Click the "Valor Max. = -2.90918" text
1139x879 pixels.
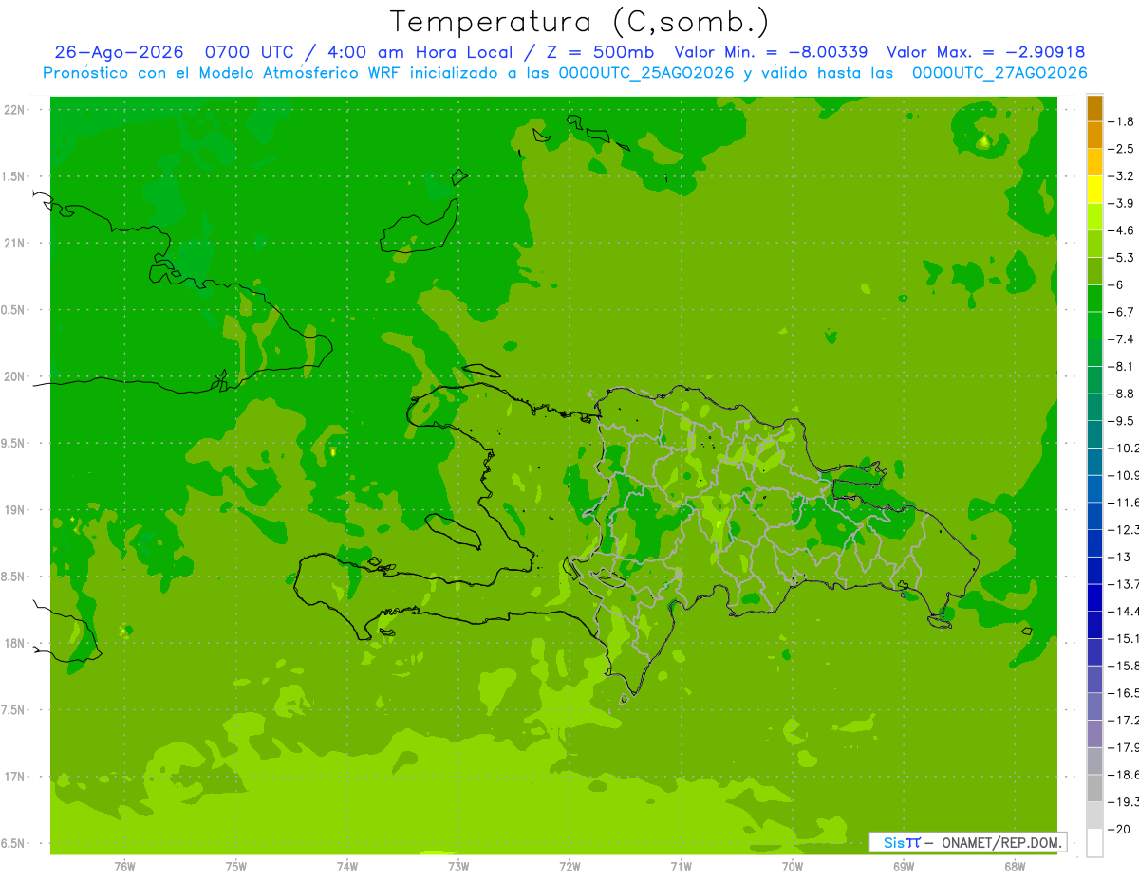[x=985, y=52]
